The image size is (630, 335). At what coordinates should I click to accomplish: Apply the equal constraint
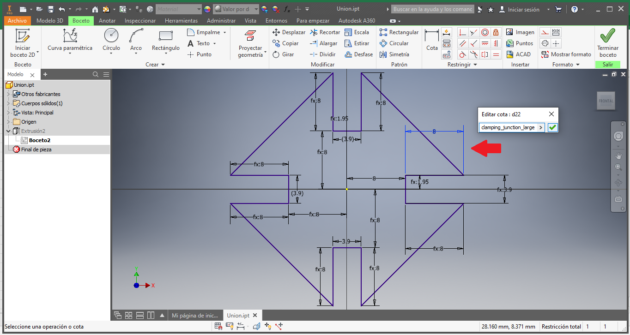click(496, 54)
